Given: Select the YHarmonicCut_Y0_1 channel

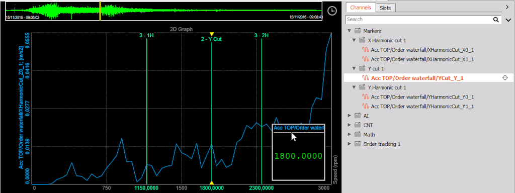Looking at the screenshot, I should coord(422,97).
